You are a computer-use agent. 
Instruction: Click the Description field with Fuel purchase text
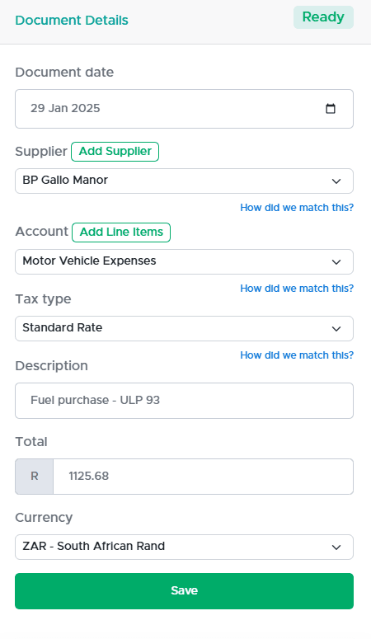click(185, 401)
